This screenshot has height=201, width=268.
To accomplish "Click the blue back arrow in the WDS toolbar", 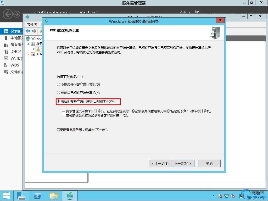I will pos(28,31).
